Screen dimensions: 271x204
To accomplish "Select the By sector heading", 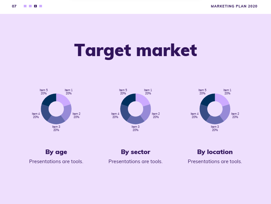I will 135,152.
